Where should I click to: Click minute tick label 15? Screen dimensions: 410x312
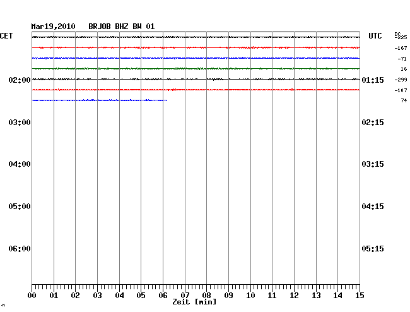click(360, 295)
